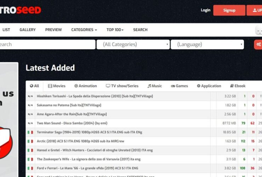Click the MetroSeed site logo
Image resolution: width=262 pixels, height=177 pixels.
point(21,10)
